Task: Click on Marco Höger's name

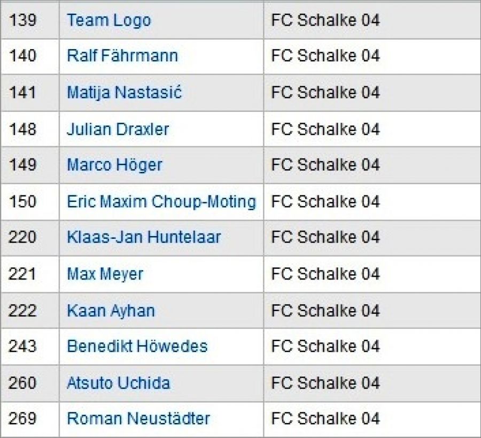Action: pos(114,165)
